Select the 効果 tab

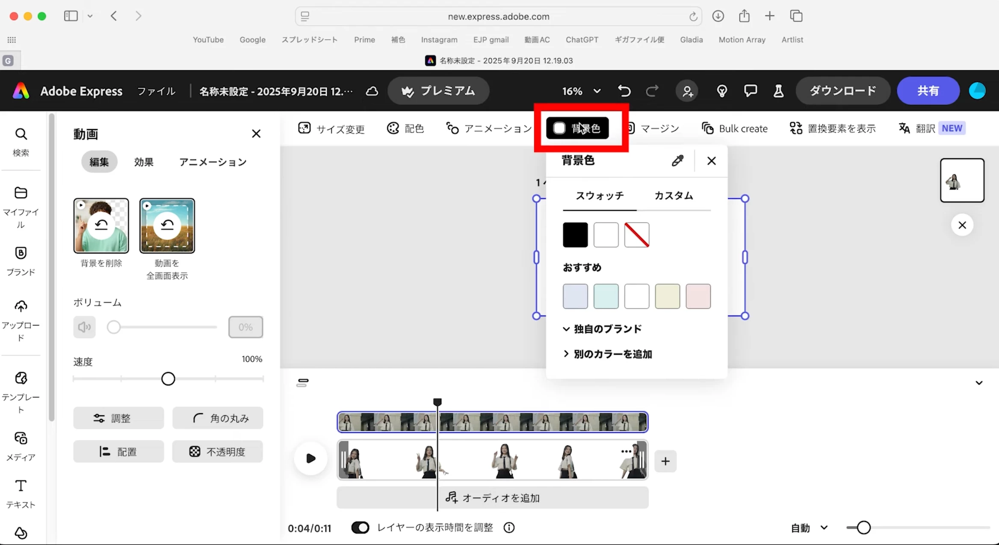[x=144, y=162]
